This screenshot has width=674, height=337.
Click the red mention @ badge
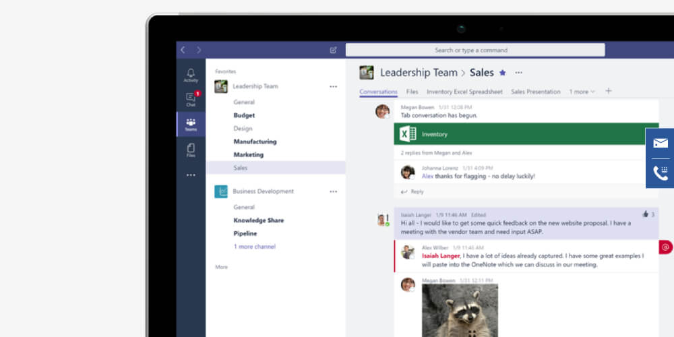[x=666, y=247]
